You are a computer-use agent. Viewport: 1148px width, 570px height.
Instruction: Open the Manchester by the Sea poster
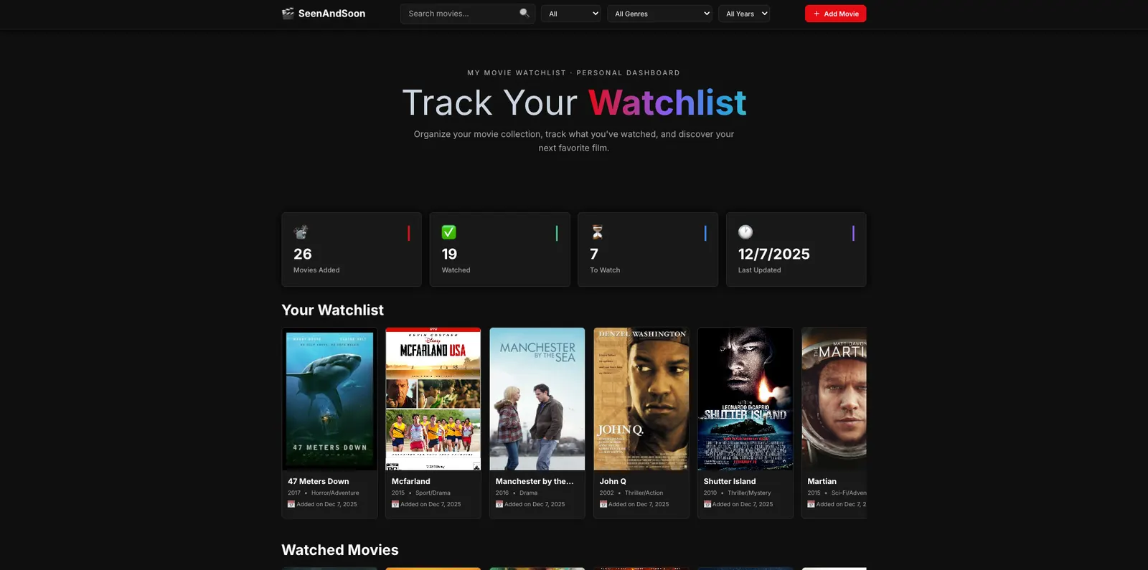pyautogui.click(x=537, y=399)
